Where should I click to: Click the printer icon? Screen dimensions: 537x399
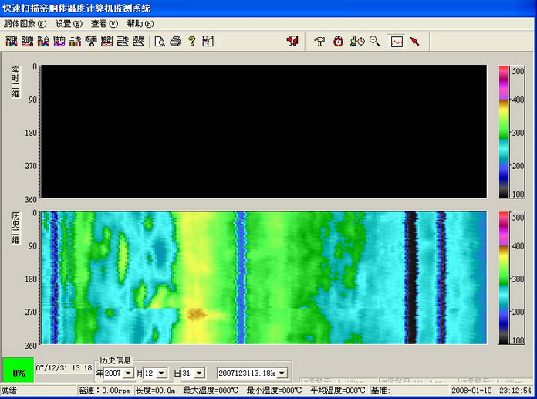(176, 41)
